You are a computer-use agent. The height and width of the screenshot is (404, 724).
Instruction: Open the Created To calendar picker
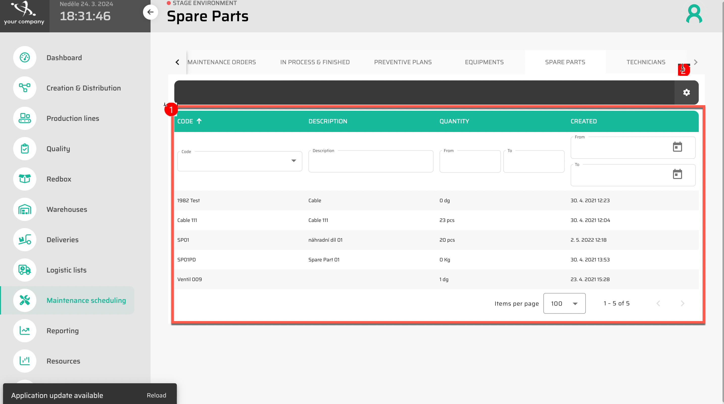677,174
